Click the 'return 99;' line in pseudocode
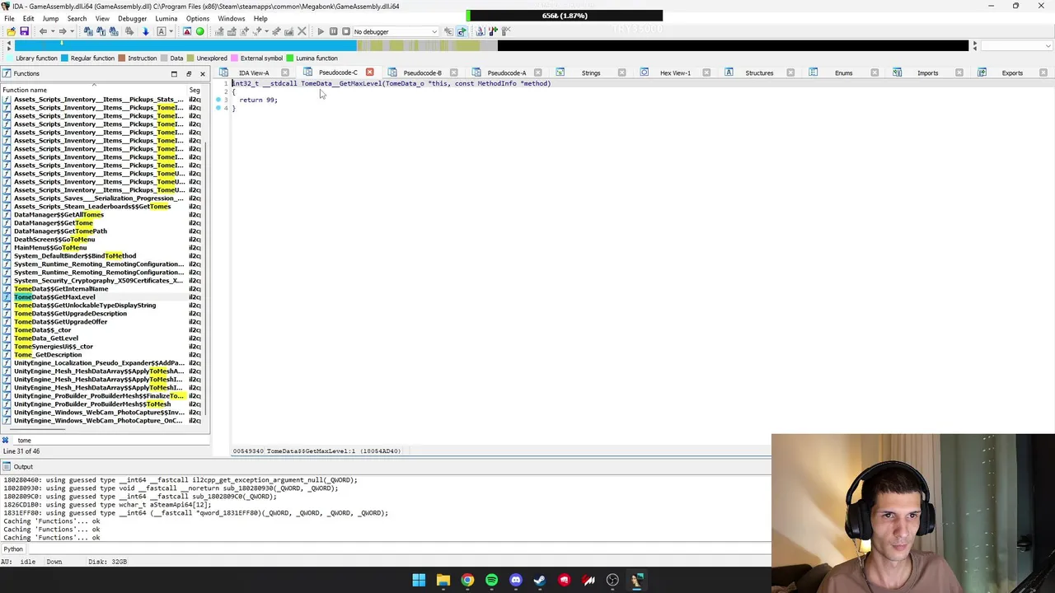Image resolution: width=1055 pixels, height=593 pixels. 258,100
